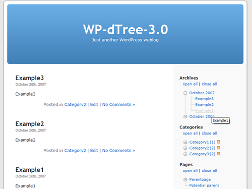Open RSS feed icon for Category2
This screenshot has width=252, height=189.
[x=218, y=148]
